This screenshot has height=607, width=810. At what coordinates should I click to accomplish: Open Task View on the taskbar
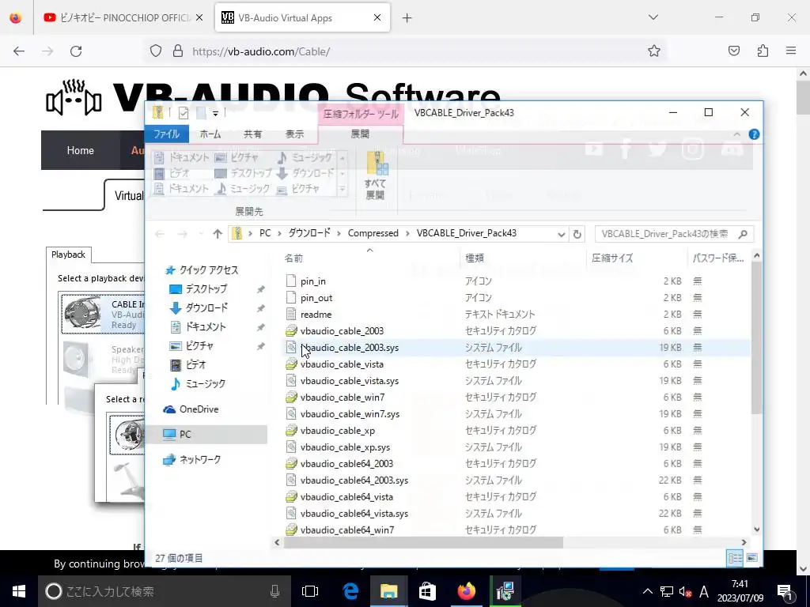[x=310, y=591]
